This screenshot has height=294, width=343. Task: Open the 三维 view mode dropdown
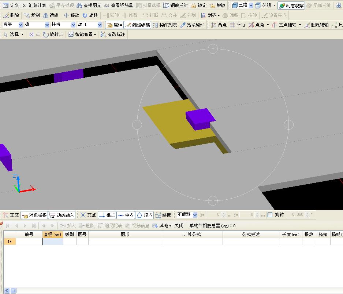coord(251,5)
